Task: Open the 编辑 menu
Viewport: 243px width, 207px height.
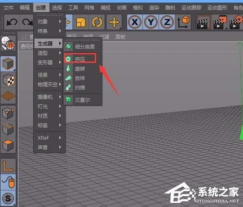Action: 25,8
